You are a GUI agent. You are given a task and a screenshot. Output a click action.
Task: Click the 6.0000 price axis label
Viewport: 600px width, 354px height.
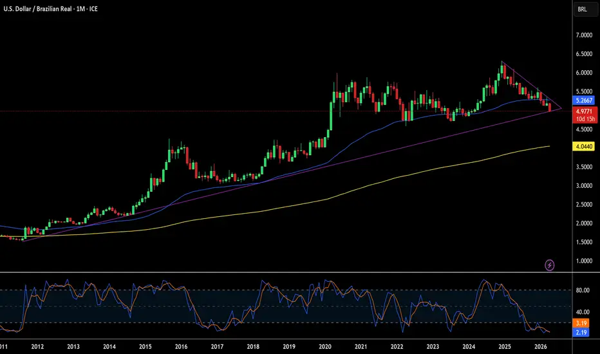pos(584,73)
